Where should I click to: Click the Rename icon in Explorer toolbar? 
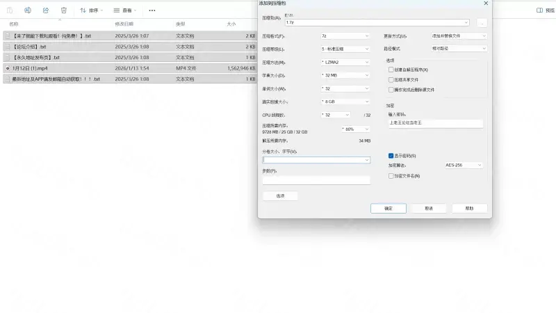tap(28, 10)
